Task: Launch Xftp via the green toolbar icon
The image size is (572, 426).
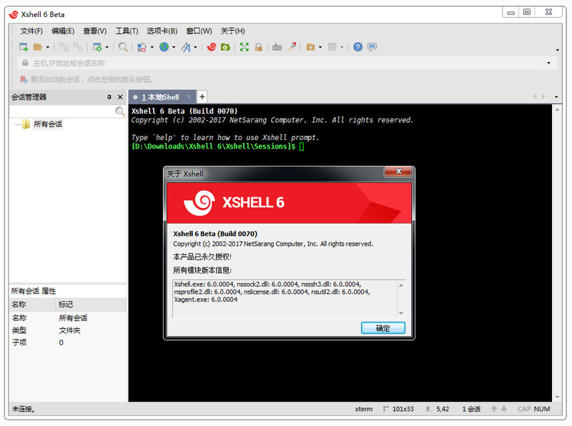Action: (226, 47)
